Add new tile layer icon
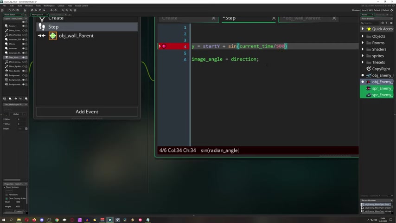 [x=16, y=98]
